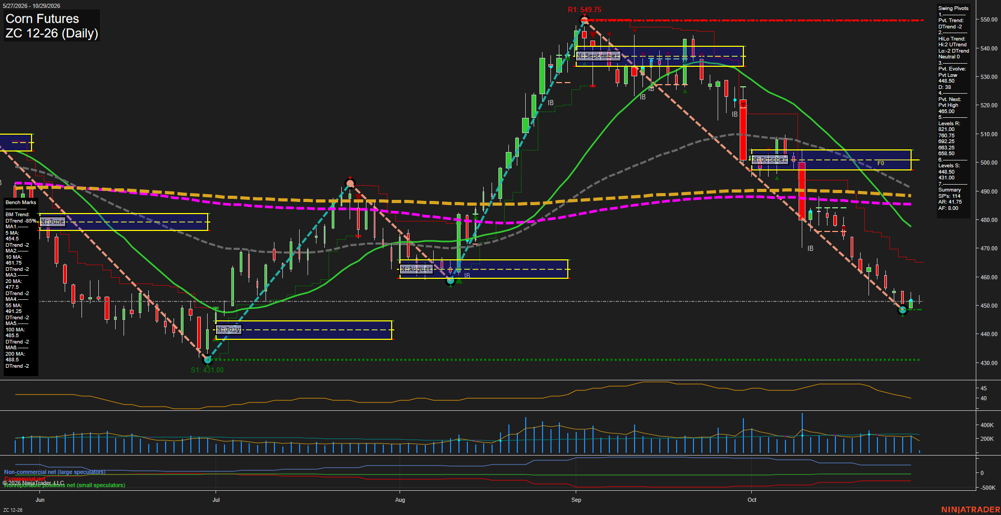Image resolution: width=1001 pixels, height=515 pixels.
Task: Select the M:July monthly range label
Action: pyautogui.click(x=229, y=329)
